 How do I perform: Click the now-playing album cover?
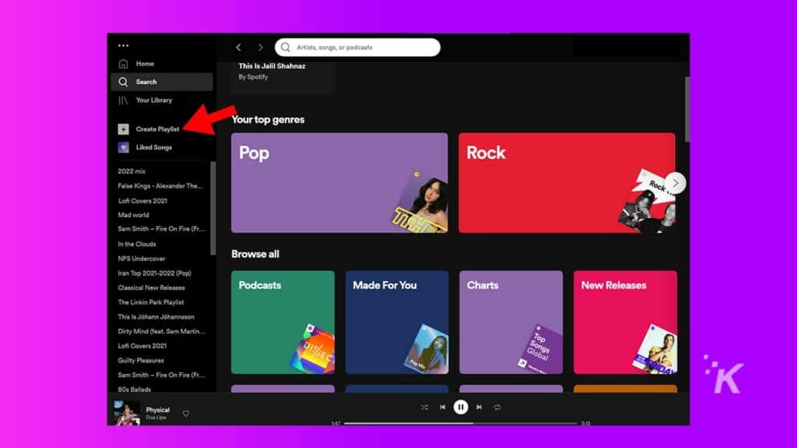[126, 413]
